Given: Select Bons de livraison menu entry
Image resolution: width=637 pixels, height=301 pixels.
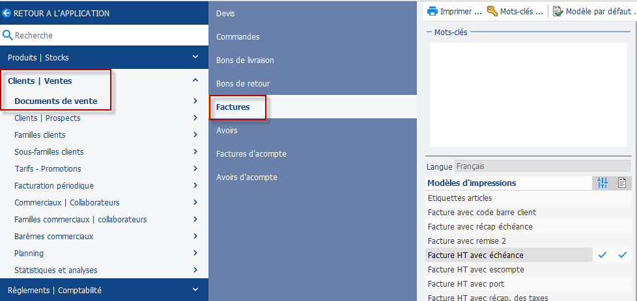Looking at the screenshot, I should click(x=245, y=60).
